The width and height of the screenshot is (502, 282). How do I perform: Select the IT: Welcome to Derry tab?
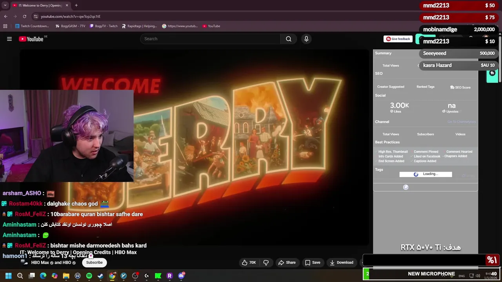coord(40,5)
